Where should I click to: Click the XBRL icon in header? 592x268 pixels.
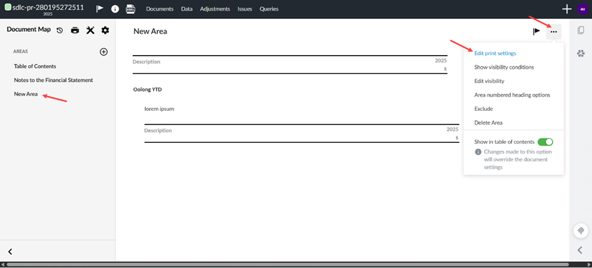click(x=131, y=9)
